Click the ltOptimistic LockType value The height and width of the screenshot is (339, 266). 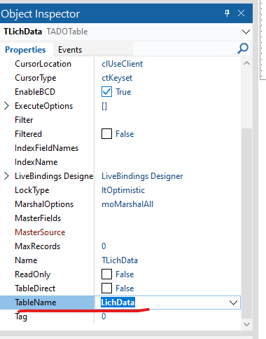click(x=123, y=190)
